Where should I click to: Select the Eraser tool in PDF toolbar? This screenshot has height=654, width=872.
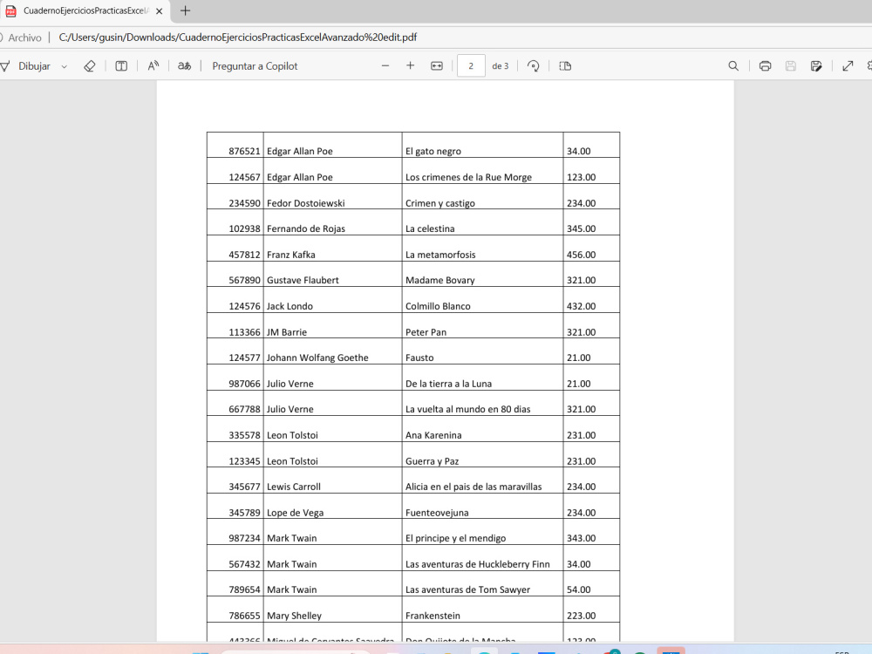(90, 66)
